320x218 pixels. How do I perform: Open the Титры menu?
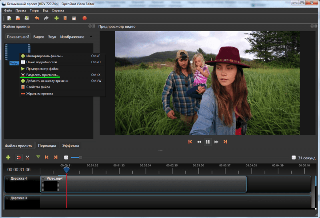click(34, 10)
